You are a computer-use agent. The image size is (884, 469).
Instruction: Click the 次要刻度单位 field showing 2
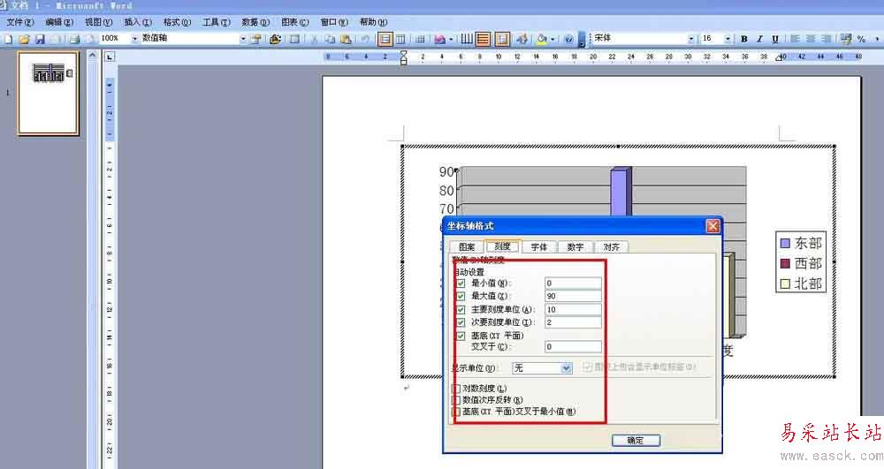pos(573,322)
